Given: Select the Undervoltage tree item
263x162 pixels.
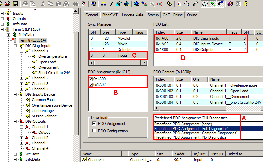Looking at the screenshot, I should [43, 111].
